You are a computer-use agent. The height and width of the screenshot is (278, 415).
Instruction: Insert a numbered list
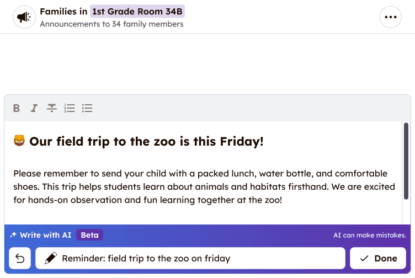click(x=70, y=108)
